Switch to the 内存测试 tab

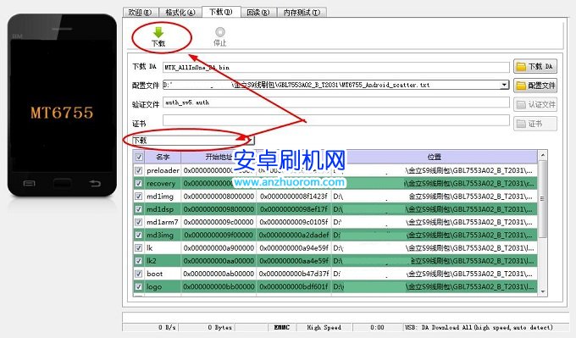(x=302, y=12)
